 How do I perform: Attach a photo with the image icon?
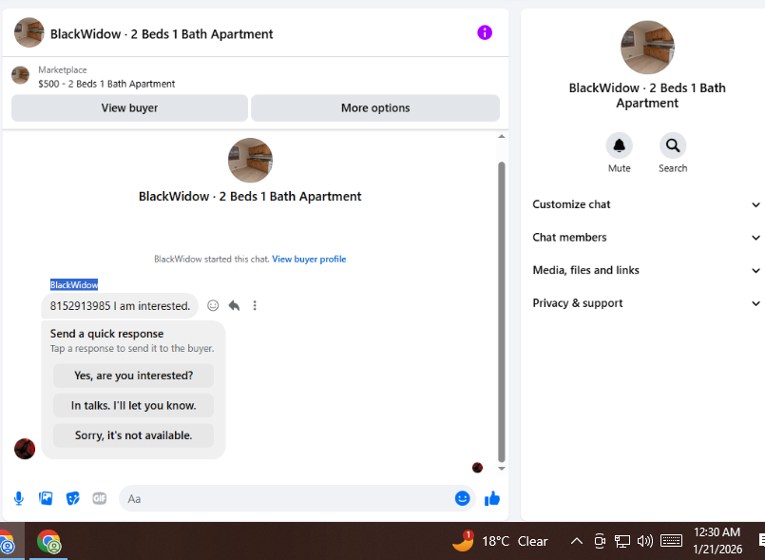[46, 498]
